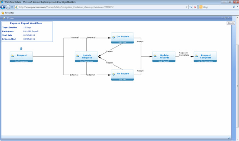Viewport: 239px width, 141px height.
Task: Select the Request workflow node icon
Action: [x=12, y=56]
